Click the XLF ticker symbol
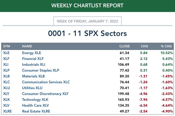This screenshot has height=116, width=175. point(6,59)
